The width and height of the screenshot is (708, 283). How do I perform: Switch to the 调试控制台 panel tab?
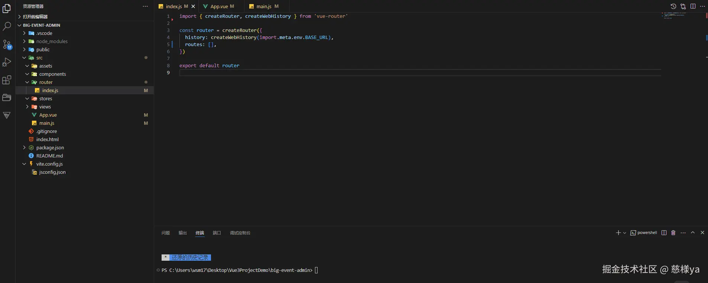click(x=240, y=233)
